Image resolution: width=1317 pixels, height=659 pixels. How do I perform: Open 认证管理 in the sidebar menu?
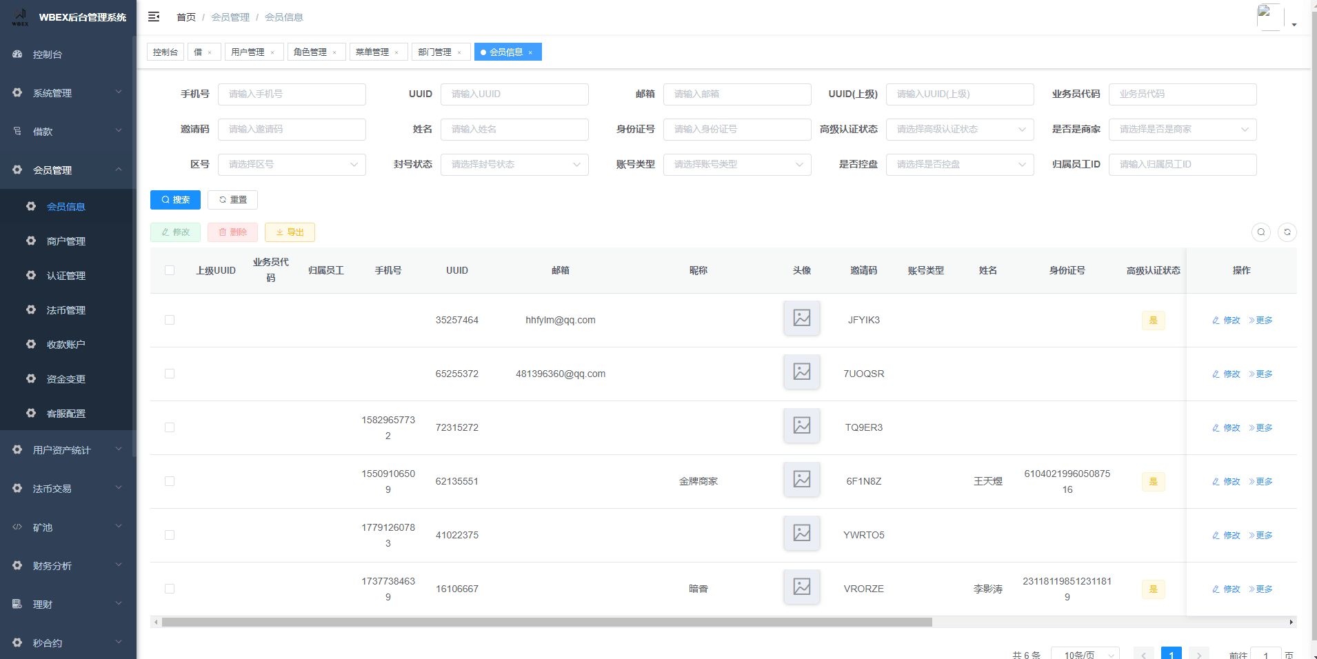[66, 276]
